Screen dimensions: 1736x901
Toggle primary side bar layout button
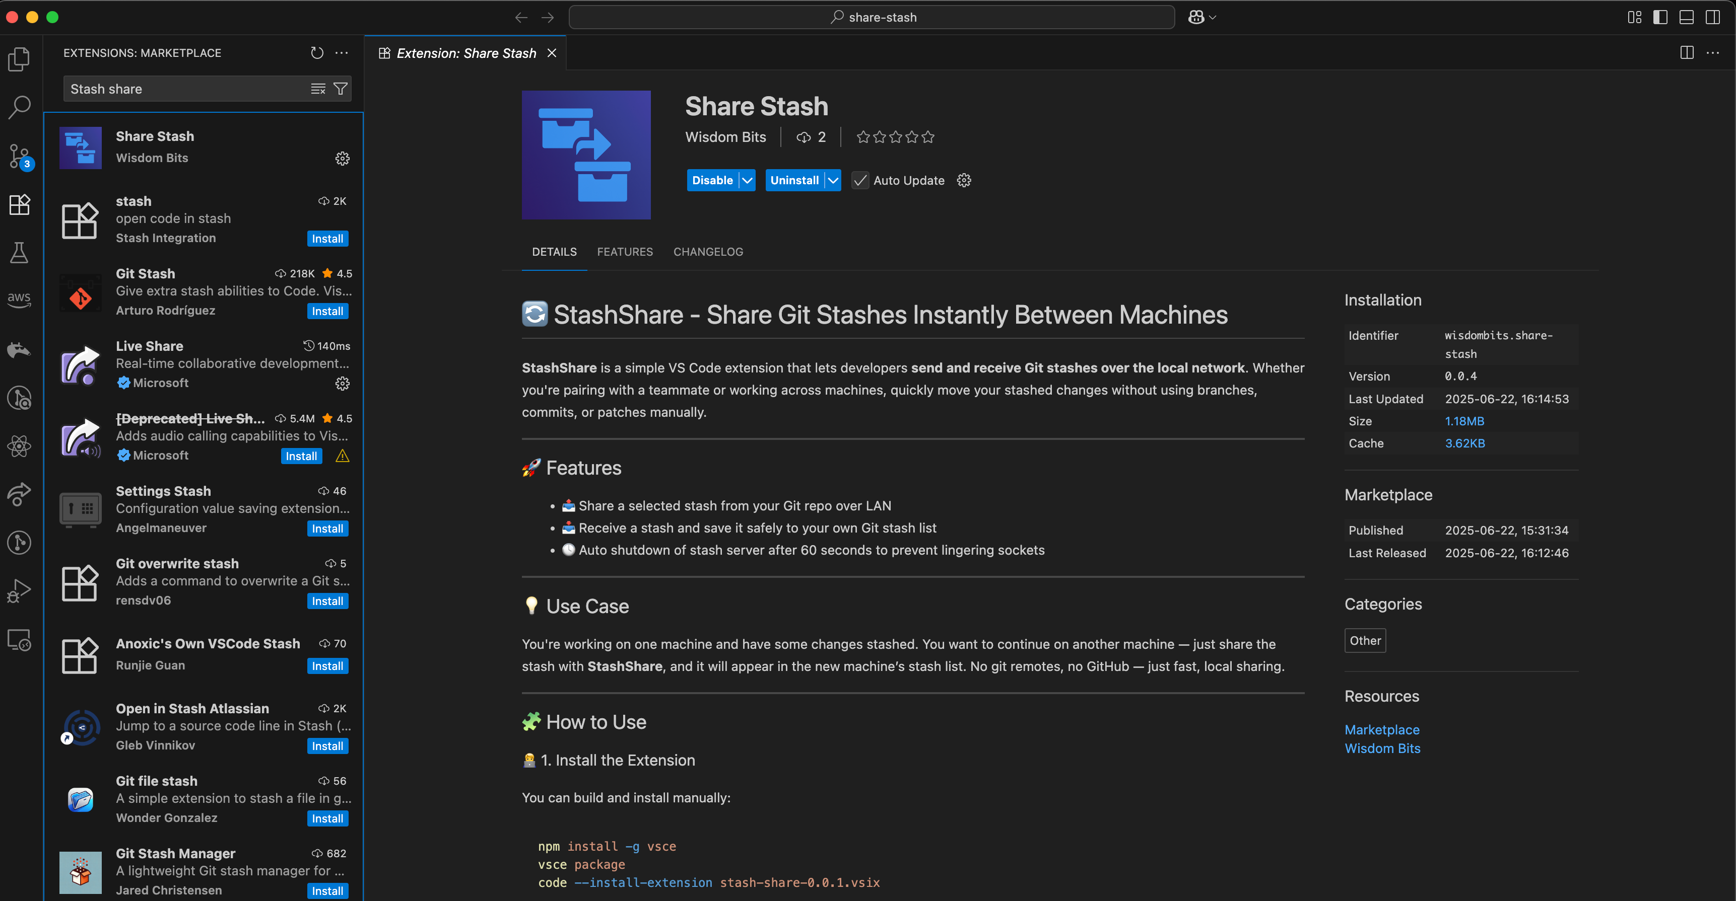1660,17
